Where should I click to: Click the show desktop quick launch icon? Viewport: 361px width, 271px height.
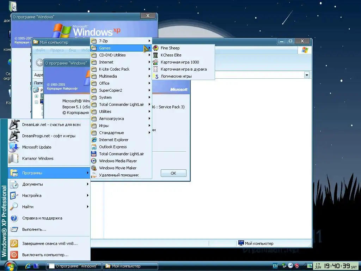[x=36, y=266]
